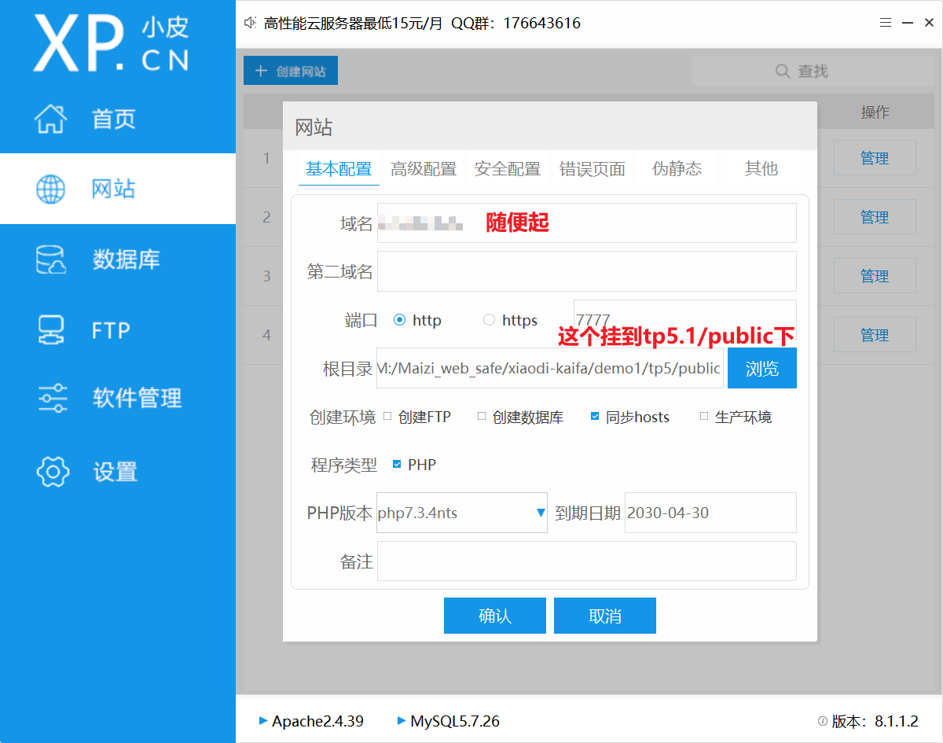This screenshot has width=943, height=743.
Task: Toggle the 生产环境 checkbox
Action: coord(704,417)
